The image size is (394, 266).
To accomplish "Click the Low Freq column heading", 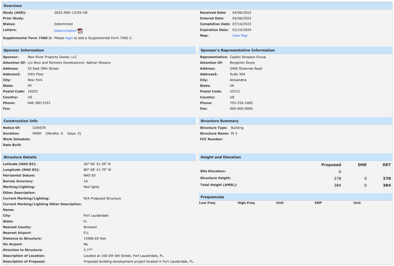I will 207,203.
